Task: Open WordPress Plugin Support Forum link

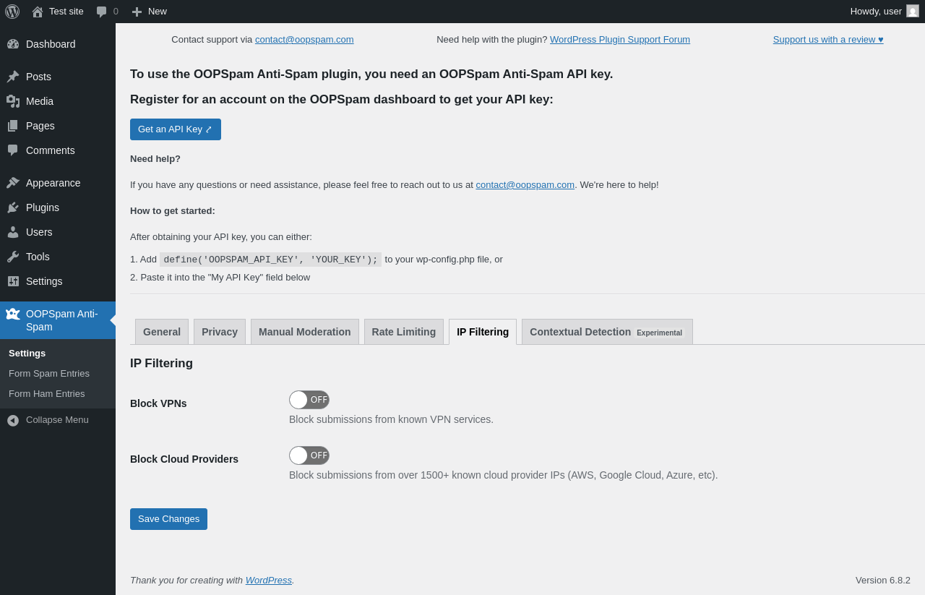Action: 620,40
